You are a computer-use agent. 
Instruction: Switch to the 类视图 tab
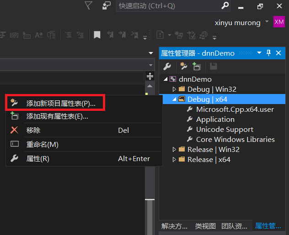click(x=205, y=226)
